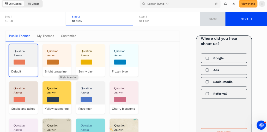Click the camera icon in search bar
The width and height of the screenshot is (267, 132).
(x=217, y=4)
